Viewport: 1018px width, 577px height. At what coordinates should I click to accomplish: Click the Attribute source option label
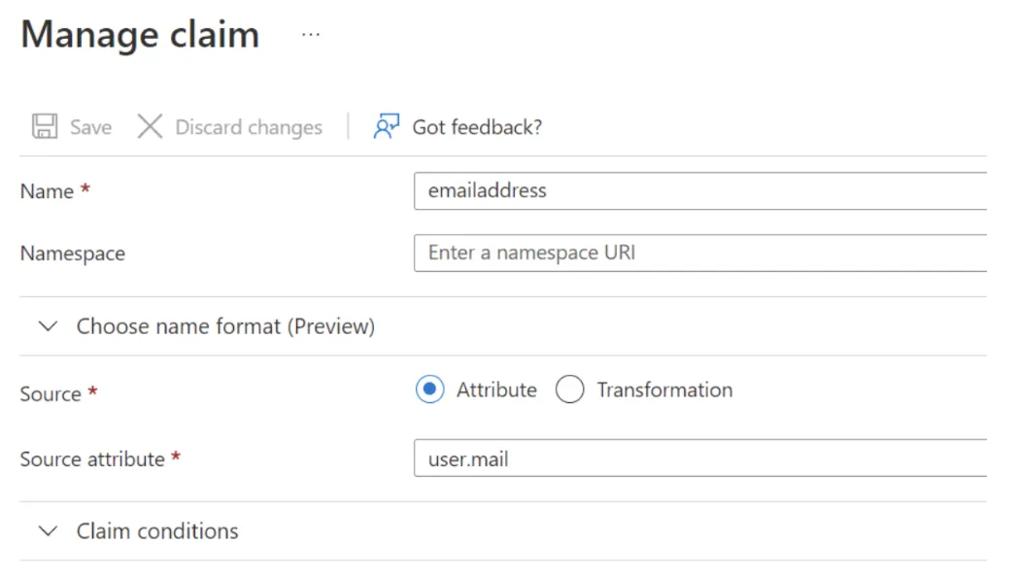click(496, 390)
